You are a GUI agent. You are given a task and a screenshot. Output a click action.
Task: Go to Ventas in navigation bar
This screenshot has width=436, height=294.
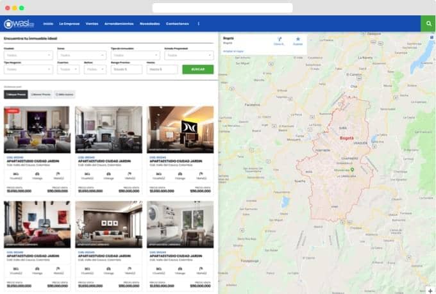tap(92, 24)
